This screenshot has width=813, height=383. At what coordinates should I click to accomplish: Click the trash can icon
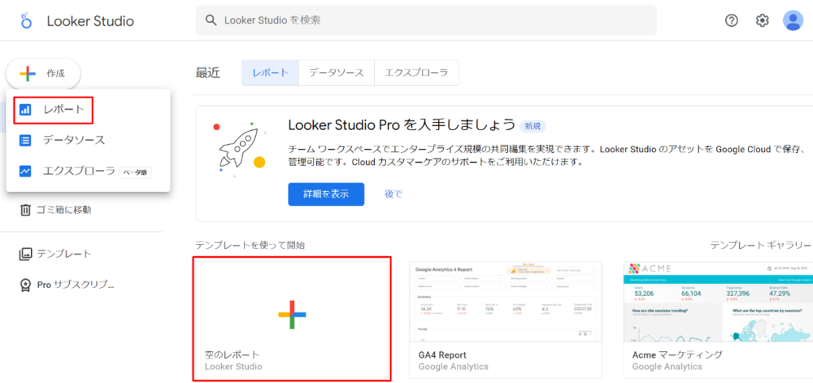(x=25, y=210)
